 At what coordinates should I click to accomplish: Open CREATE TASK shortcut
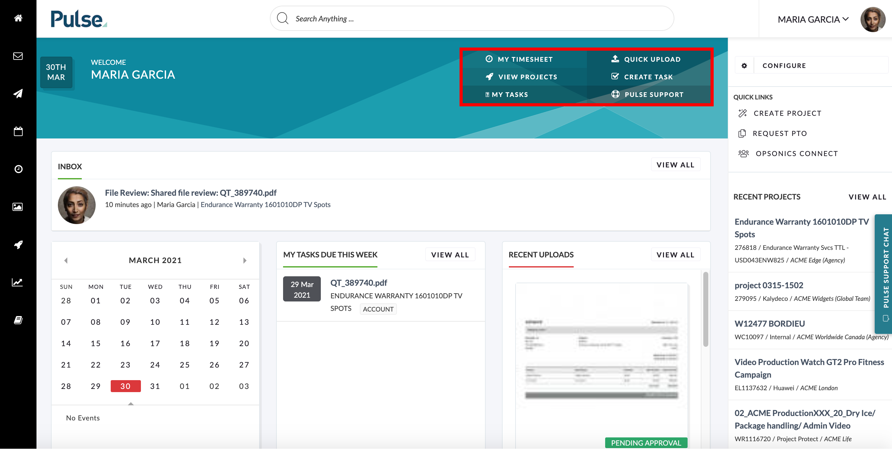[648, 77]
